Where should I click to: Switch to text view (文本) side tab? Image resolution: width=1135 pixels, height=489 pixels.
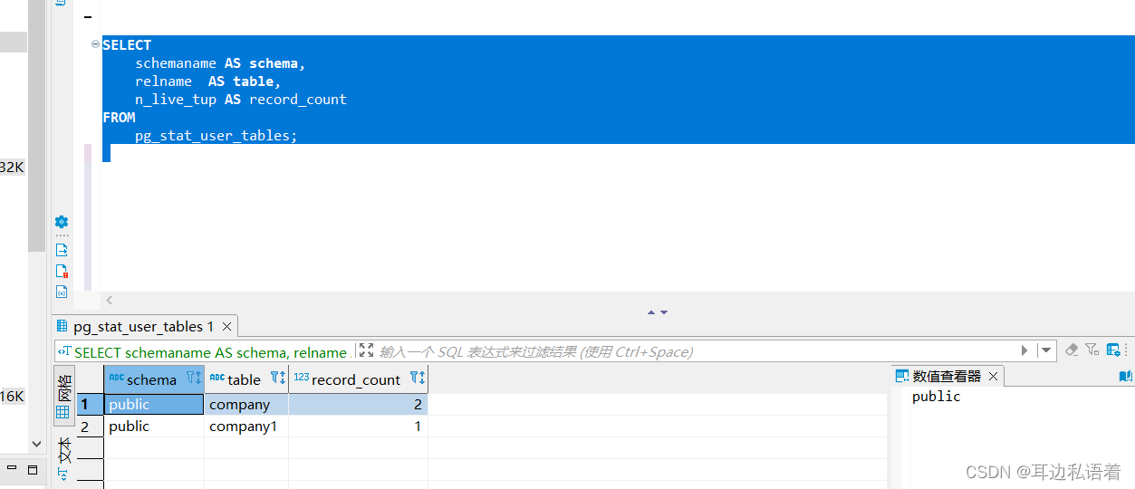63,458
